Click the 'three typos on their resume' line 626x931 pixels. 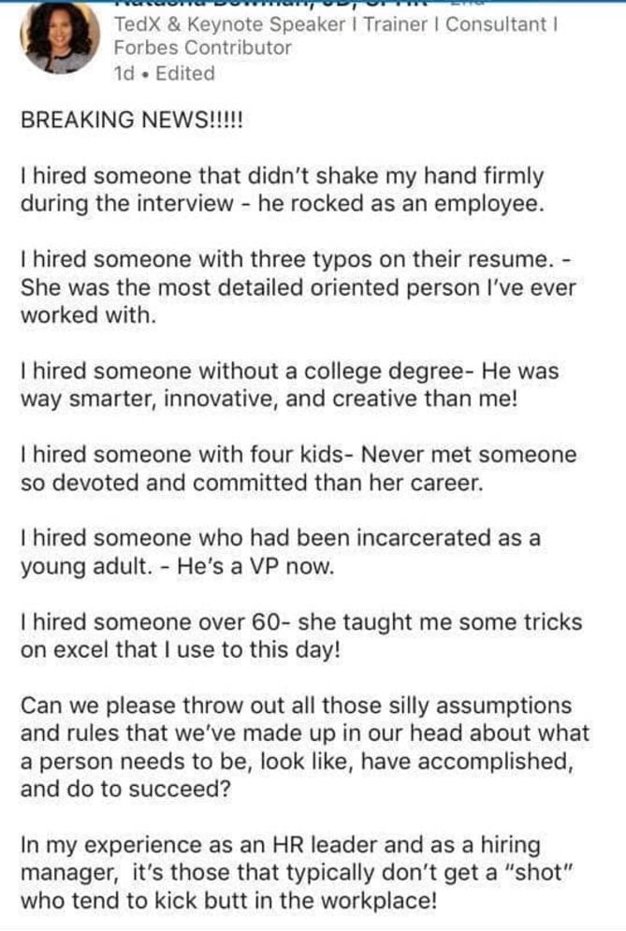click(295, 259)
